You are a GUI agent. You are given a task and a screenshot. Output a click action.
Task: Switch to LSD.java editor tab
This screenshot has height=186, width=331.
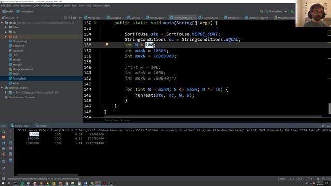[135, 18]
